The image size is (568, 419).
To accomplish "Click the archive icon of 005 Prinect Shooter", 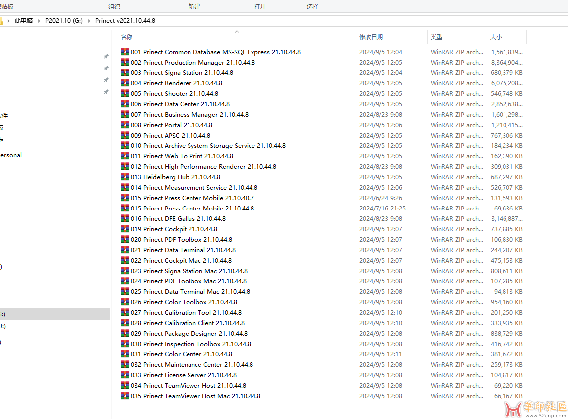I will (125, 93).
